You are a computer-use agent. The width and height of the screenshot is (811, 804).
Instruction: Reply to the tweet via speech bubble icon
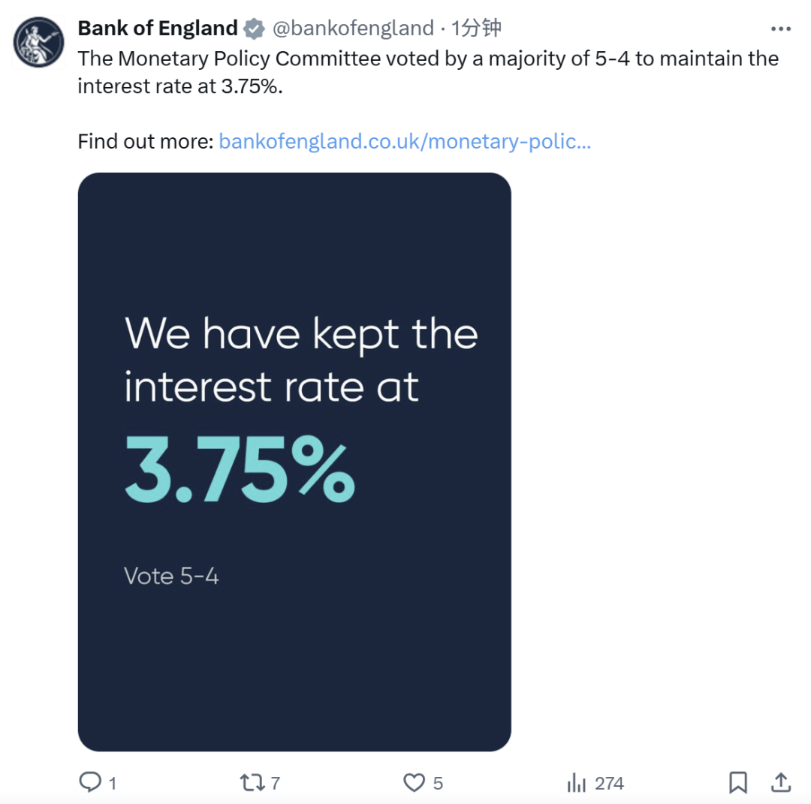tap(90, 782)
